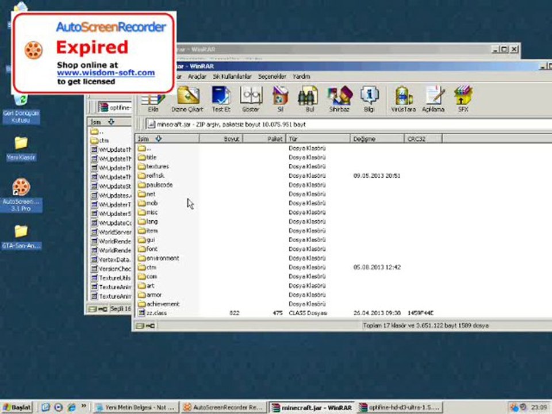Open the Göster (View) toolbar icon
The width and height of the screenshot is (552, 414).
[x=251, y=99]
